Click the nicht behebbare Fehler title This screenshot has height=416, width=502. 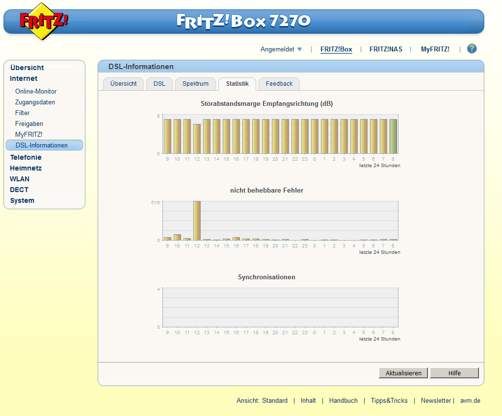pos(266,190)
